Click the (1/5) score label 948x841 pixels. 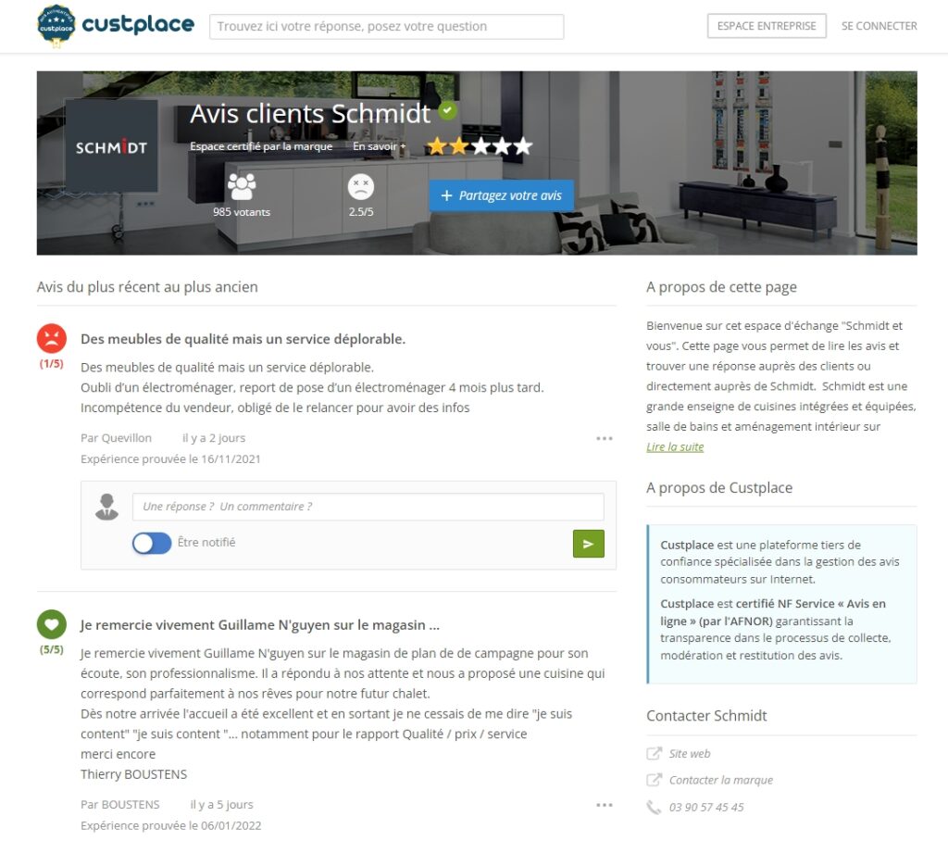point(52,364)
